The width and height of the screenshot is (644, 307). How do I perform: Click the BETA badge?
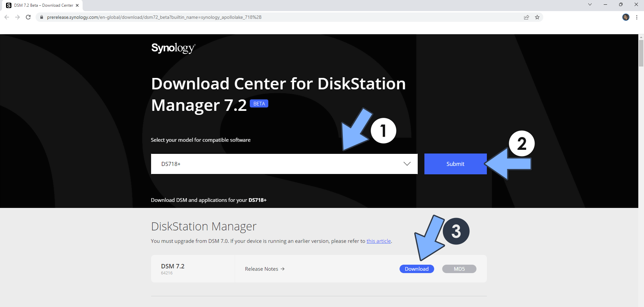coord(259,103)
